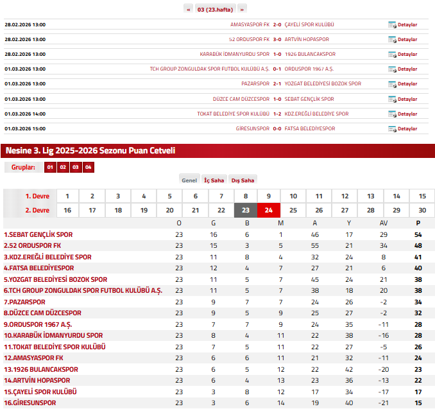Open 10.KARABÜK İDMANYURDU SPOR in standings
435x409 pixels.
53,335
